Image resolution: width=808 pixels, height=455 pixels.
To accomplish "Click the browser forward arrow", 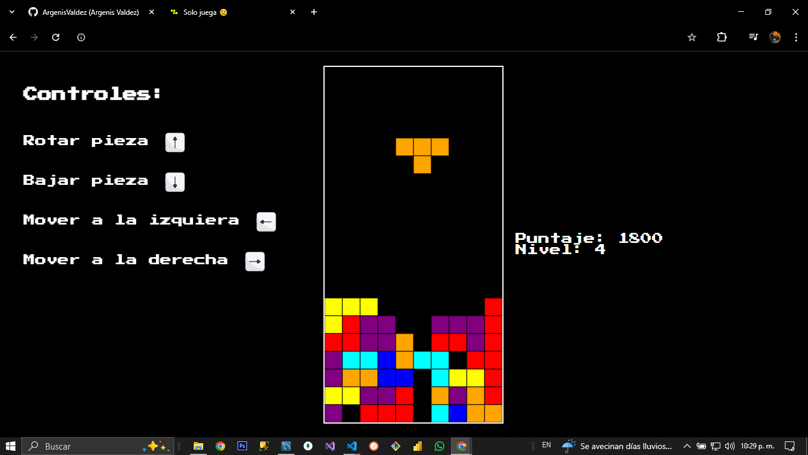I will coord(34,37).
